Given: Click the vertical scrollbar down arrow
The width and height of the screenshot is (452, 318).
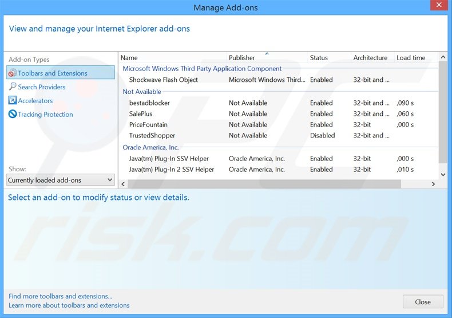Looking at the screenshot, I should 443,175.
